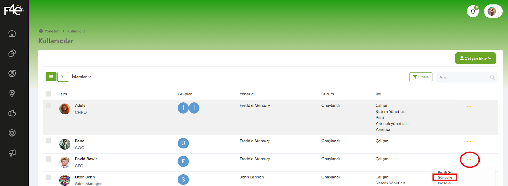
Task: Open the user profile avatar menu
Action: coord(493,11)
